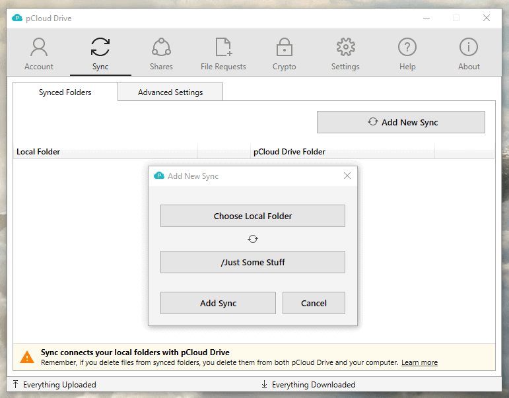Click Choose Local Folder button
Viewport: 509px width, 398px height.
click(253, 216)
